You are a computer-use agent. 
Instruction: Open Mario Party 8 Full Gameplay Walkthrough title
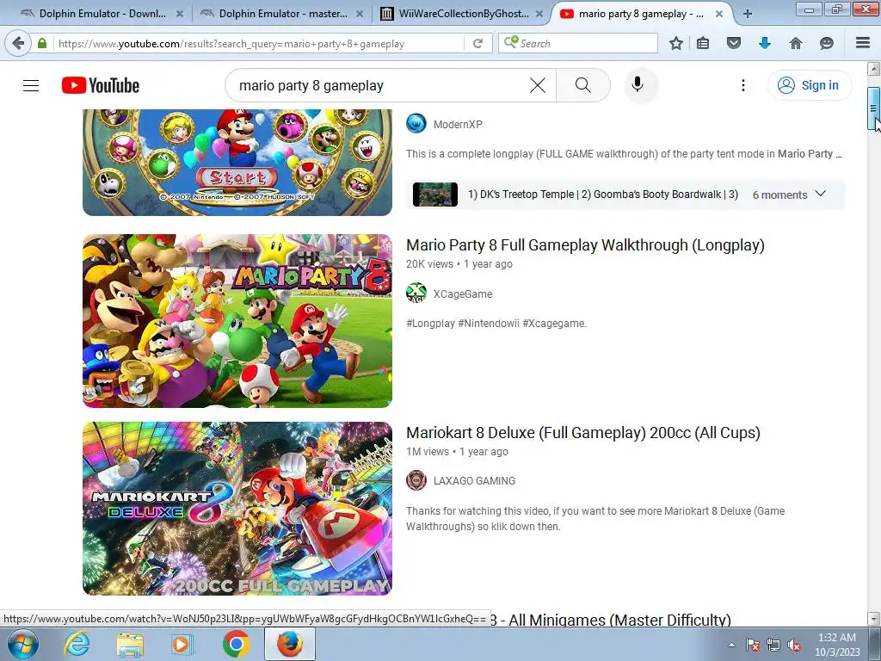(585, 245)
